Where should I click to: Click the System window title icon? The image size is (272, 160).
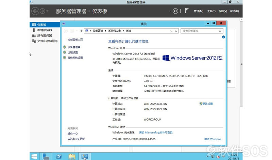[x=64, y=23]
